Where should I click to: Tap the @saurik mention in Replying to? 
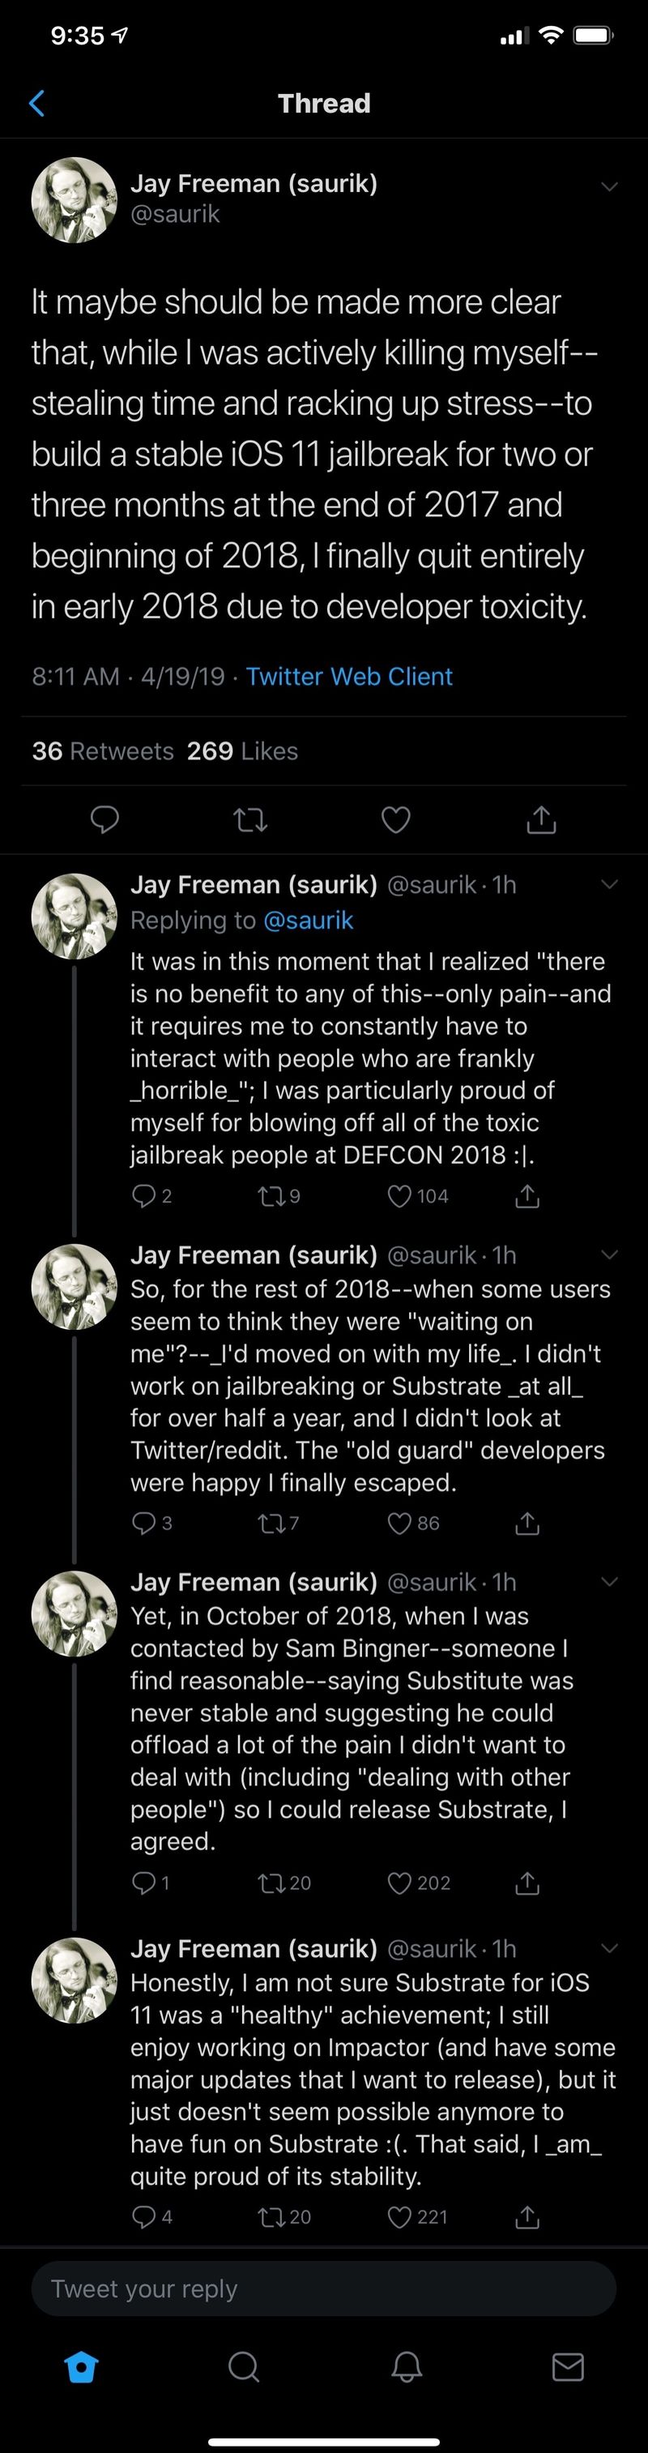click(309, 920)
